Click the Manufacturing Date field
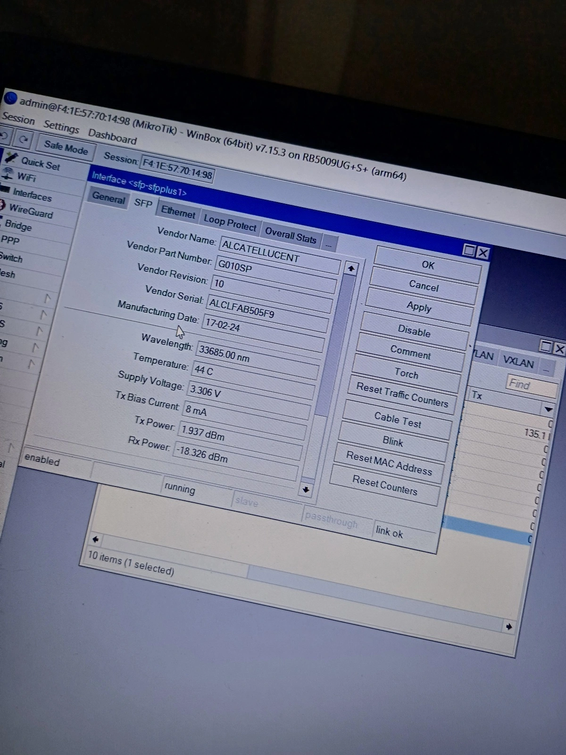Image resolution: width=566 pixels, height=755 pixels. [263, 335]
